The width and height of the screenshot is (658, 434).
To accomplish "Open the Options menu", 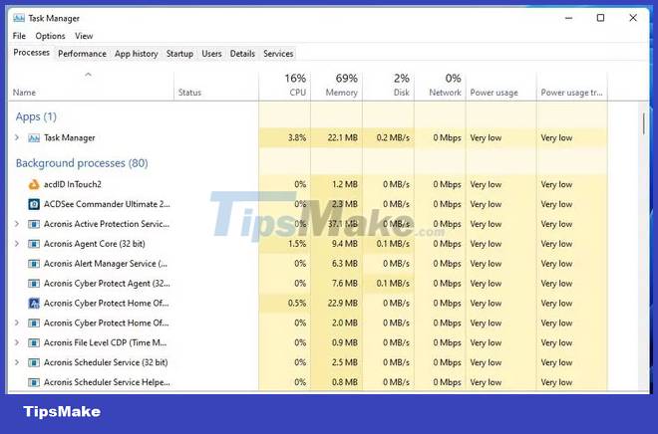I will pos(50,36).
